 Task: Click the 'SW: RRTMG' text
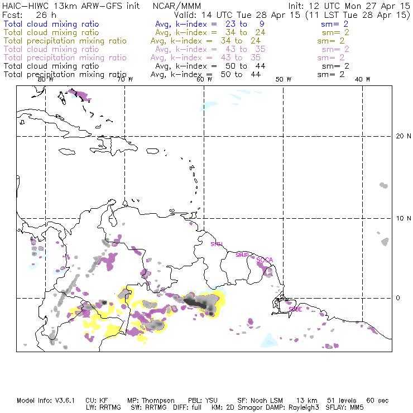[x=148, y=407]
